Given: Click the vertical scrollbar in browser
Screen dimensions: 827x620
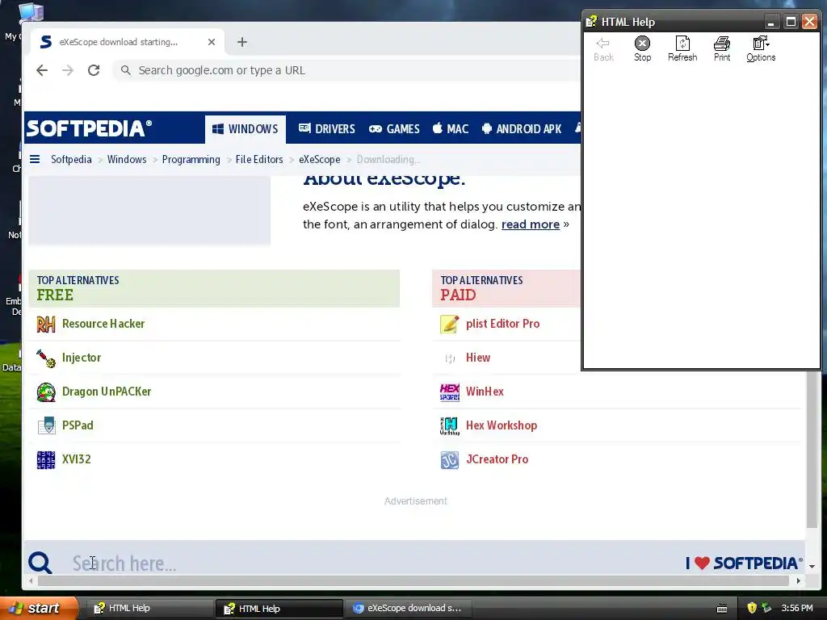Looking at the screenshot, I should pyautogui.click(x=812, y=448).
